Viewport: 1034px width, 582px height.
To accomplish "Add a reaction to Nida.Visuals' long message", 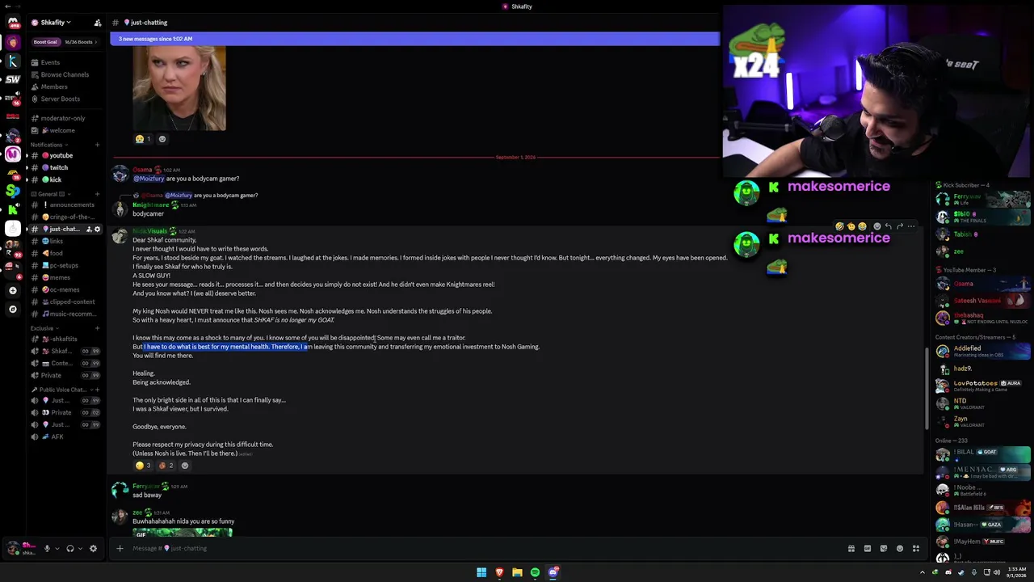I will coord(185,466).
